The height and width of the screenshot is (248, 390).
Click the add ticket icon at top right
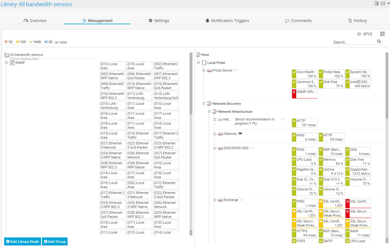[377, 4]
